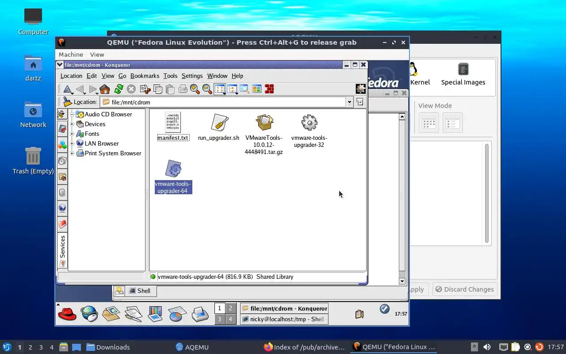Open the printer manager panel icon
This screenshot has height=354, width=566.
pos(200,314)
